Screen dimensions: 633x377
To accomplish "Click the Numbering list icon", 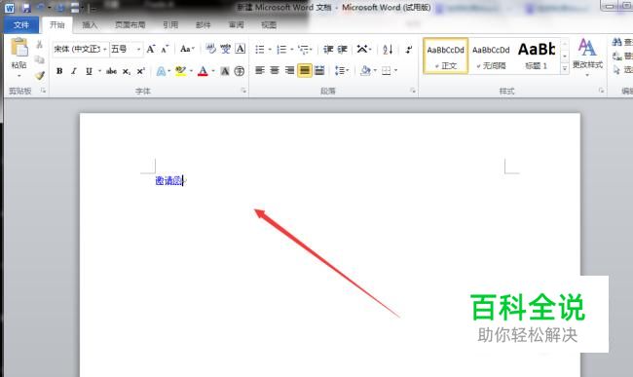I will point(281,50).
